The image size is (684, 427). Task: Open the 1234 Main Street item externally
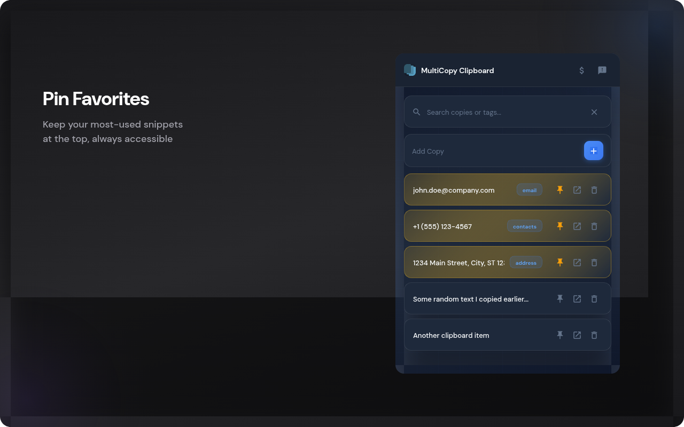(577, 263)
